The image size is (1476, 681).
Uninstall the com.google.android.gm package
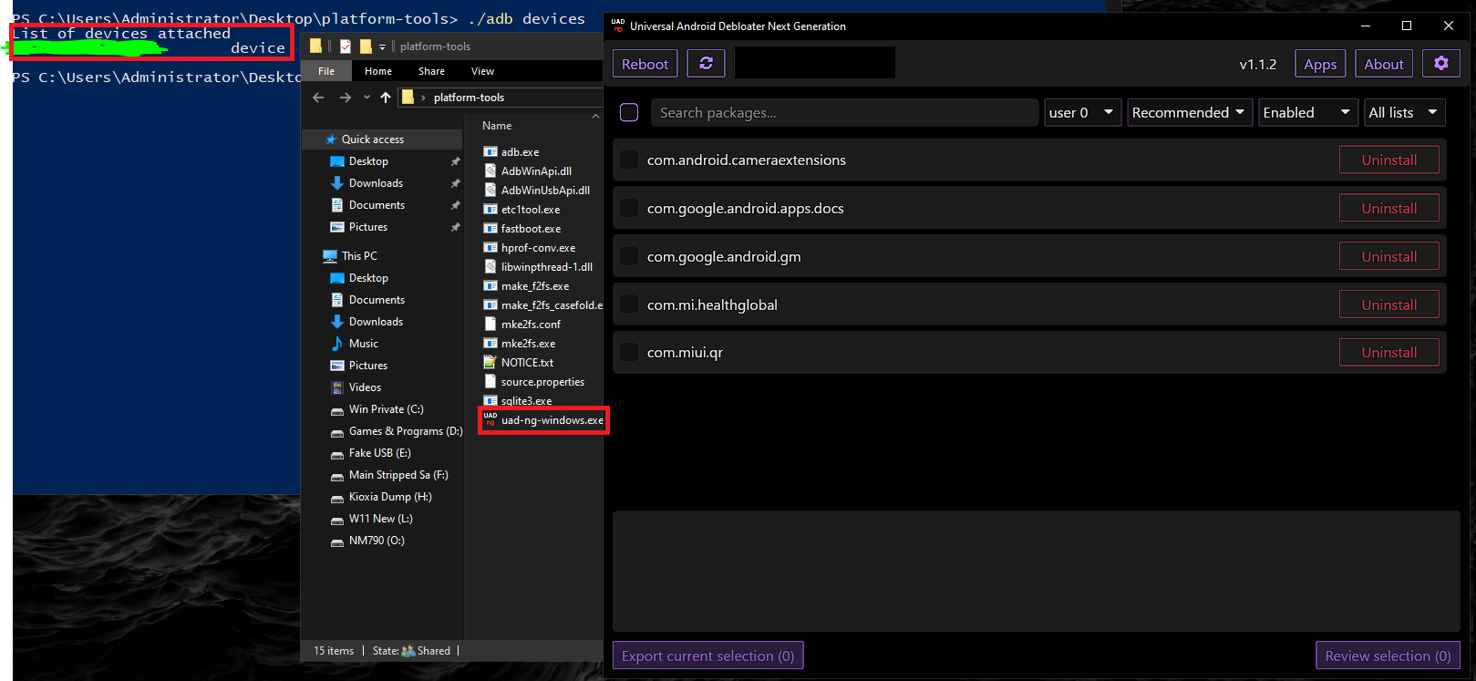(x=1388, y=256)
